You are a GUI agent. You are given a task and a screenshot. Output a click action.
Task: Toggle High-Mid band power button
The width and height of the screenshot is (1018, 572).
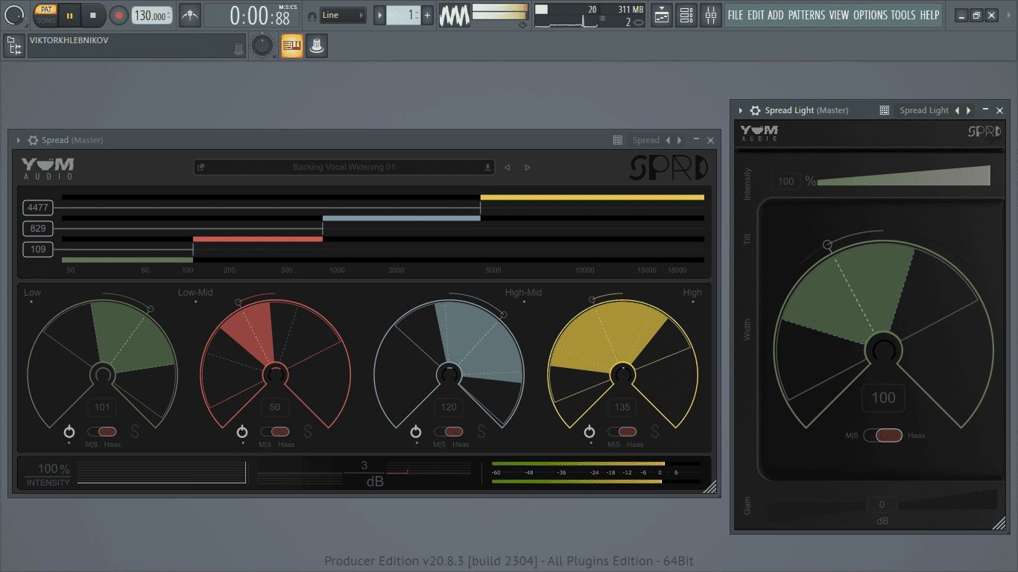tap(416, 432)
